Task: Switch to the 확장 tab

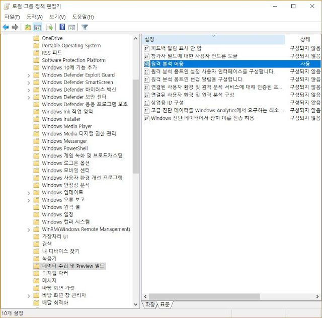Action: click(x=150, y=304)
